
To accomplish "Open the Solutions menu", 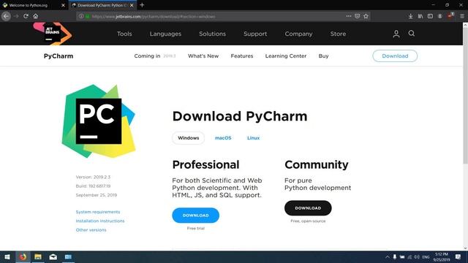I will coord(213,34).
